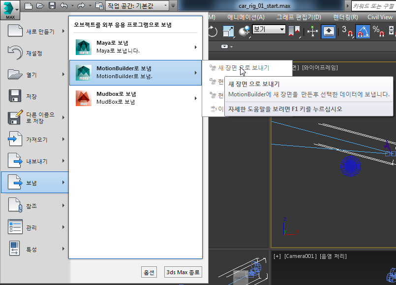Screen dimensions: 396x285
Task: Click the 새로 만들기 page icon
Action: point(15,30)
